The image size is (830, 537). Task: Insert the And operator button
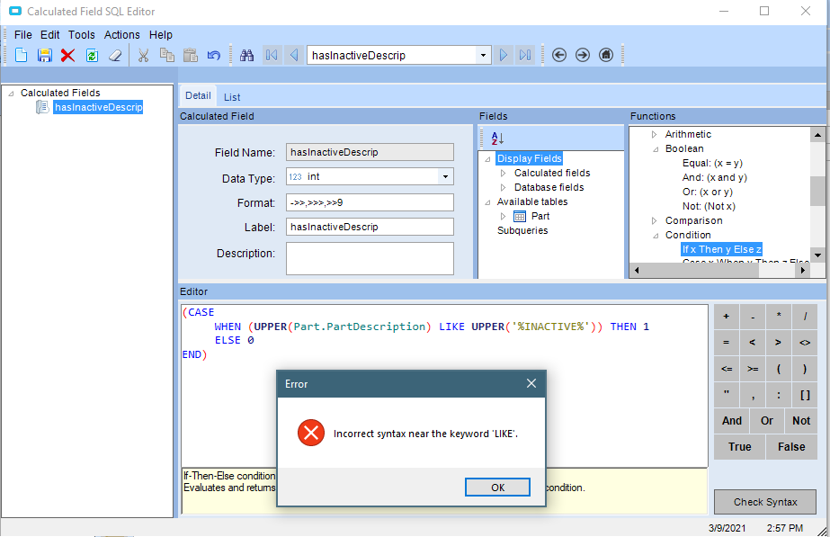coord(732,420)
